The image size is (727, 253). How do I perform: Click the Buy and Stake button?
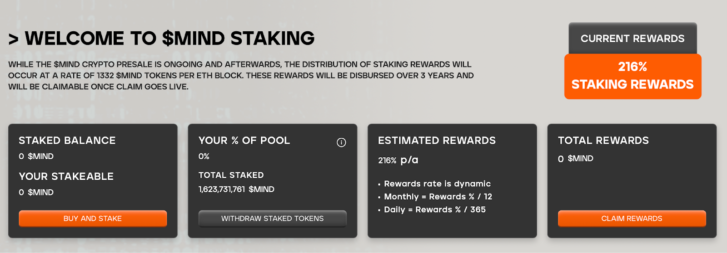pyautogui.click(x=93, y=219)
